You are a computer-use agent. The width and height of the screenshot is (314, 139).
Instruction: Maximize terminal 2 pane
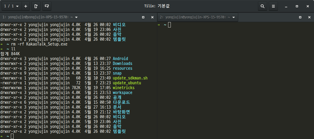tap(300, 17)
